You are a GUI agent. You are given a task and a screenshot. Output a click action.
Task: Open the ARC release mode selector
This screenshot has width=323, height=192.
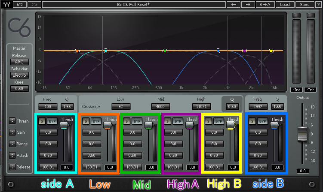(19, 62)
